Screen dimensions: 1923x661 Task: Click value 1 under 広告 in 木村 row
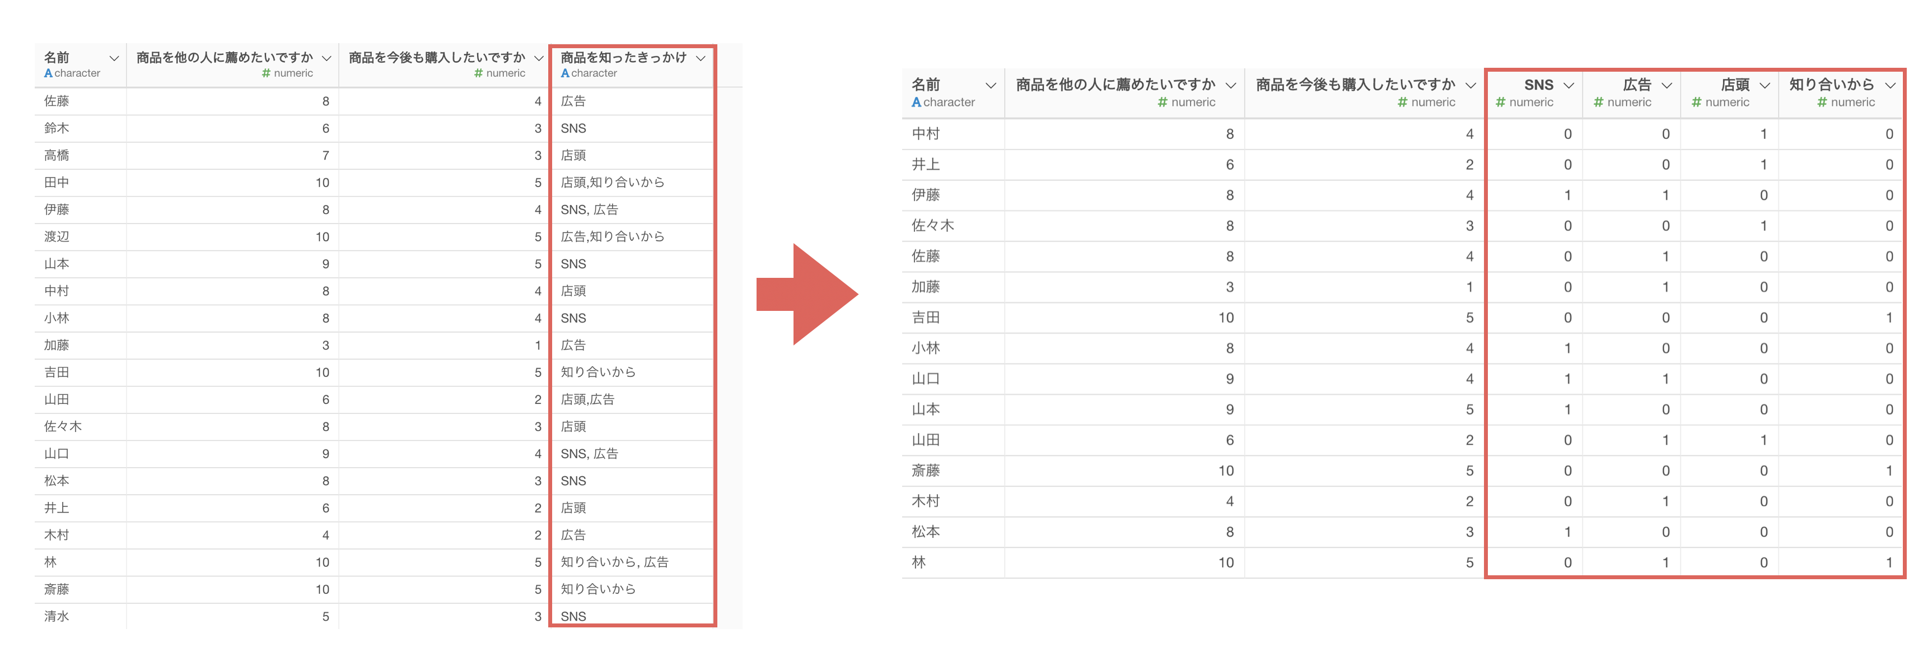click(1665, 501)
